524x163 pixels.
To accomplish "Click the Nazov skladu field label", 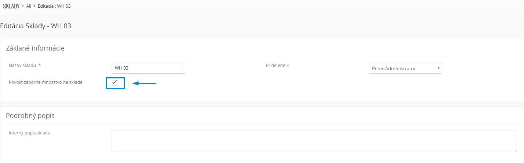I will (x=22, y=66).
